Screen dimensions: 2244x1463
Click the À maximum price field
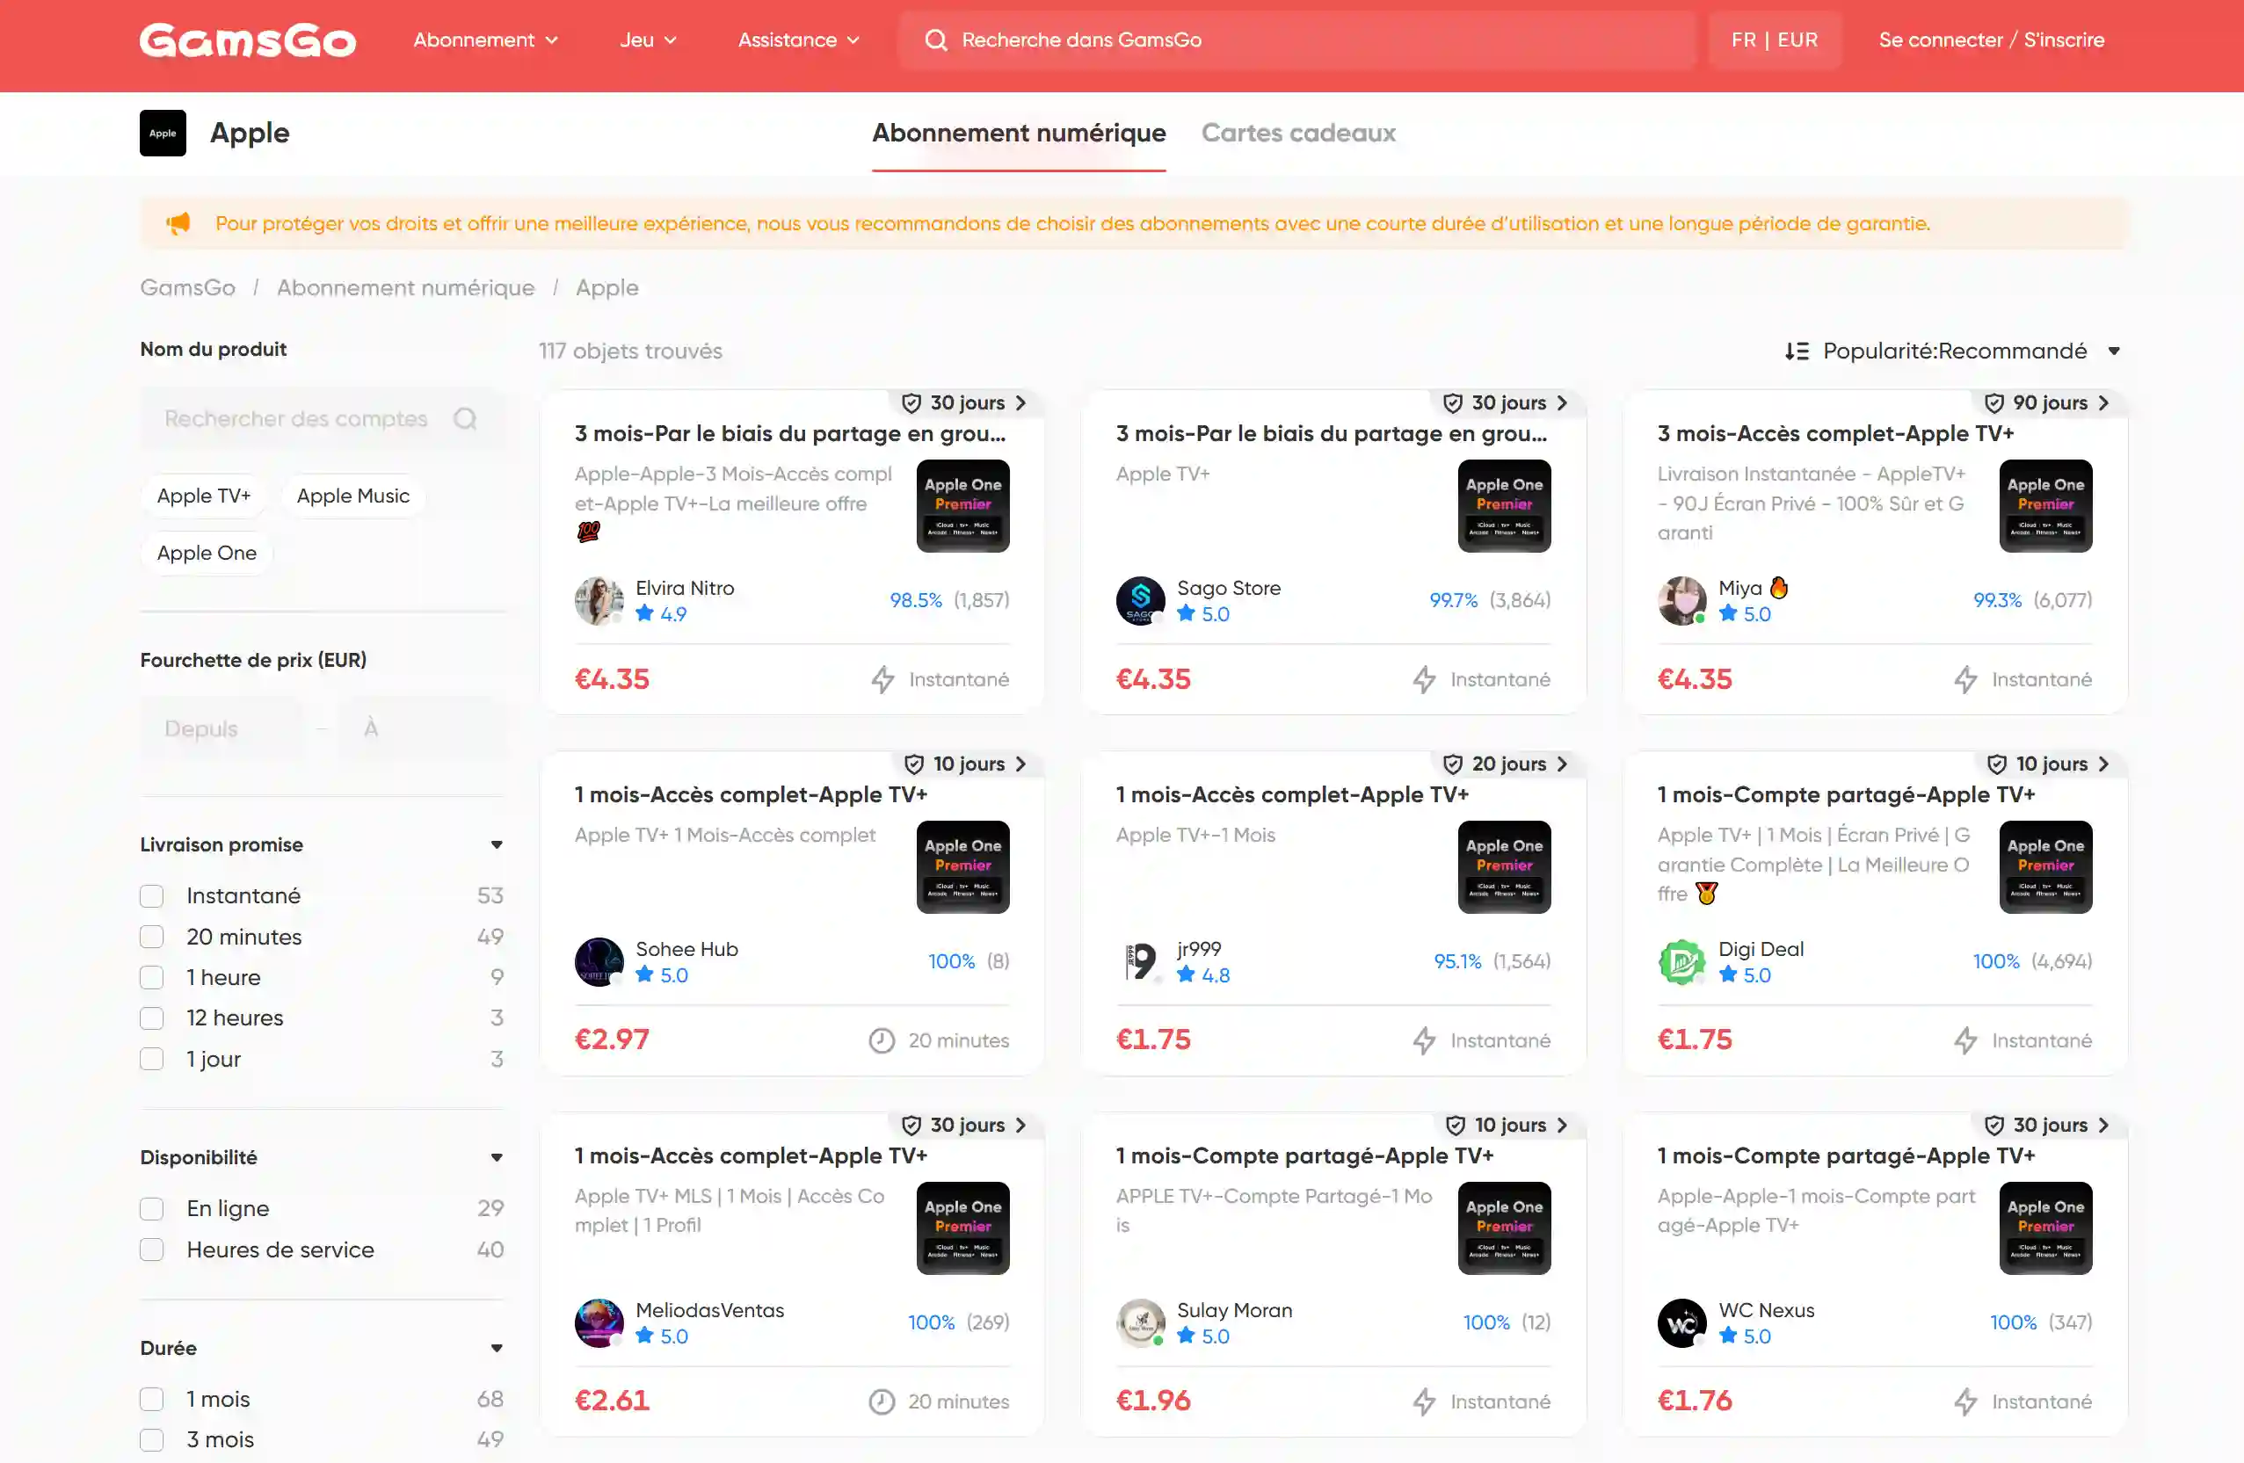pos(423,728)
